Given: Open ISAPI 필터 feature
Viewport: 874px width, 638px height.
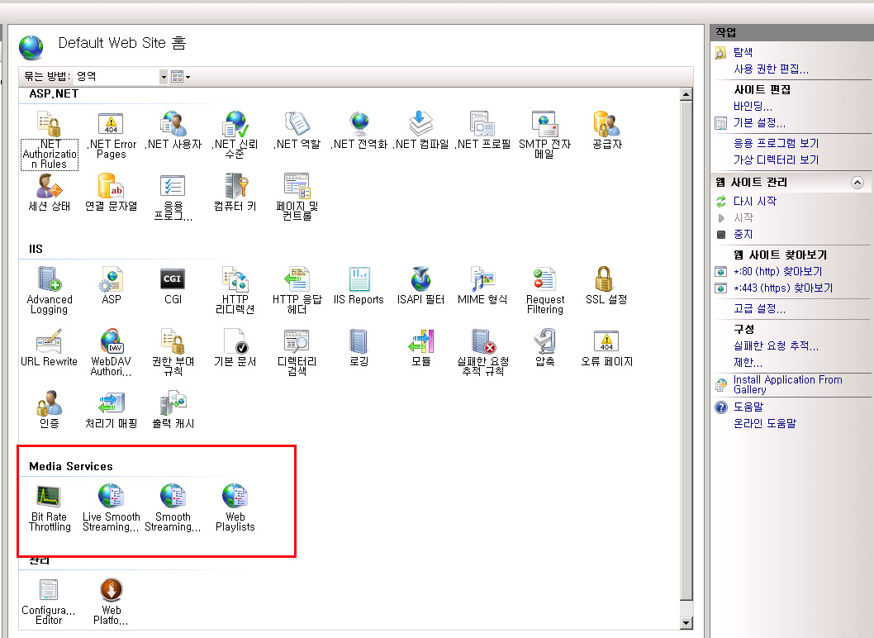Looking at the screenshot, I should pos(420,286).
